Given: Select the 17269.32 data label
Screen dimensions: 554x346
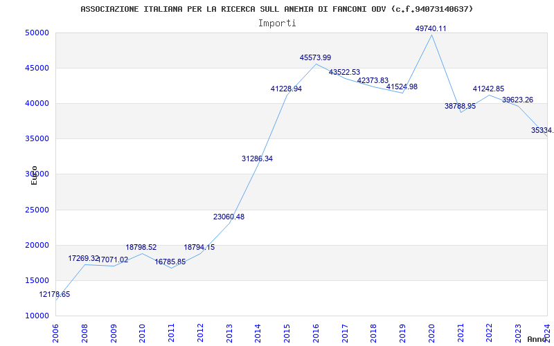Looking at the screenshot, I should click(x=83, y=258).
